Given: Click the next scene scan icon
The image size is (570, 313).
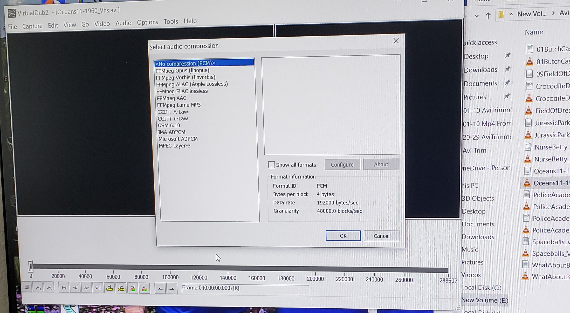Looking at the screenshot, I should (145, 288).
